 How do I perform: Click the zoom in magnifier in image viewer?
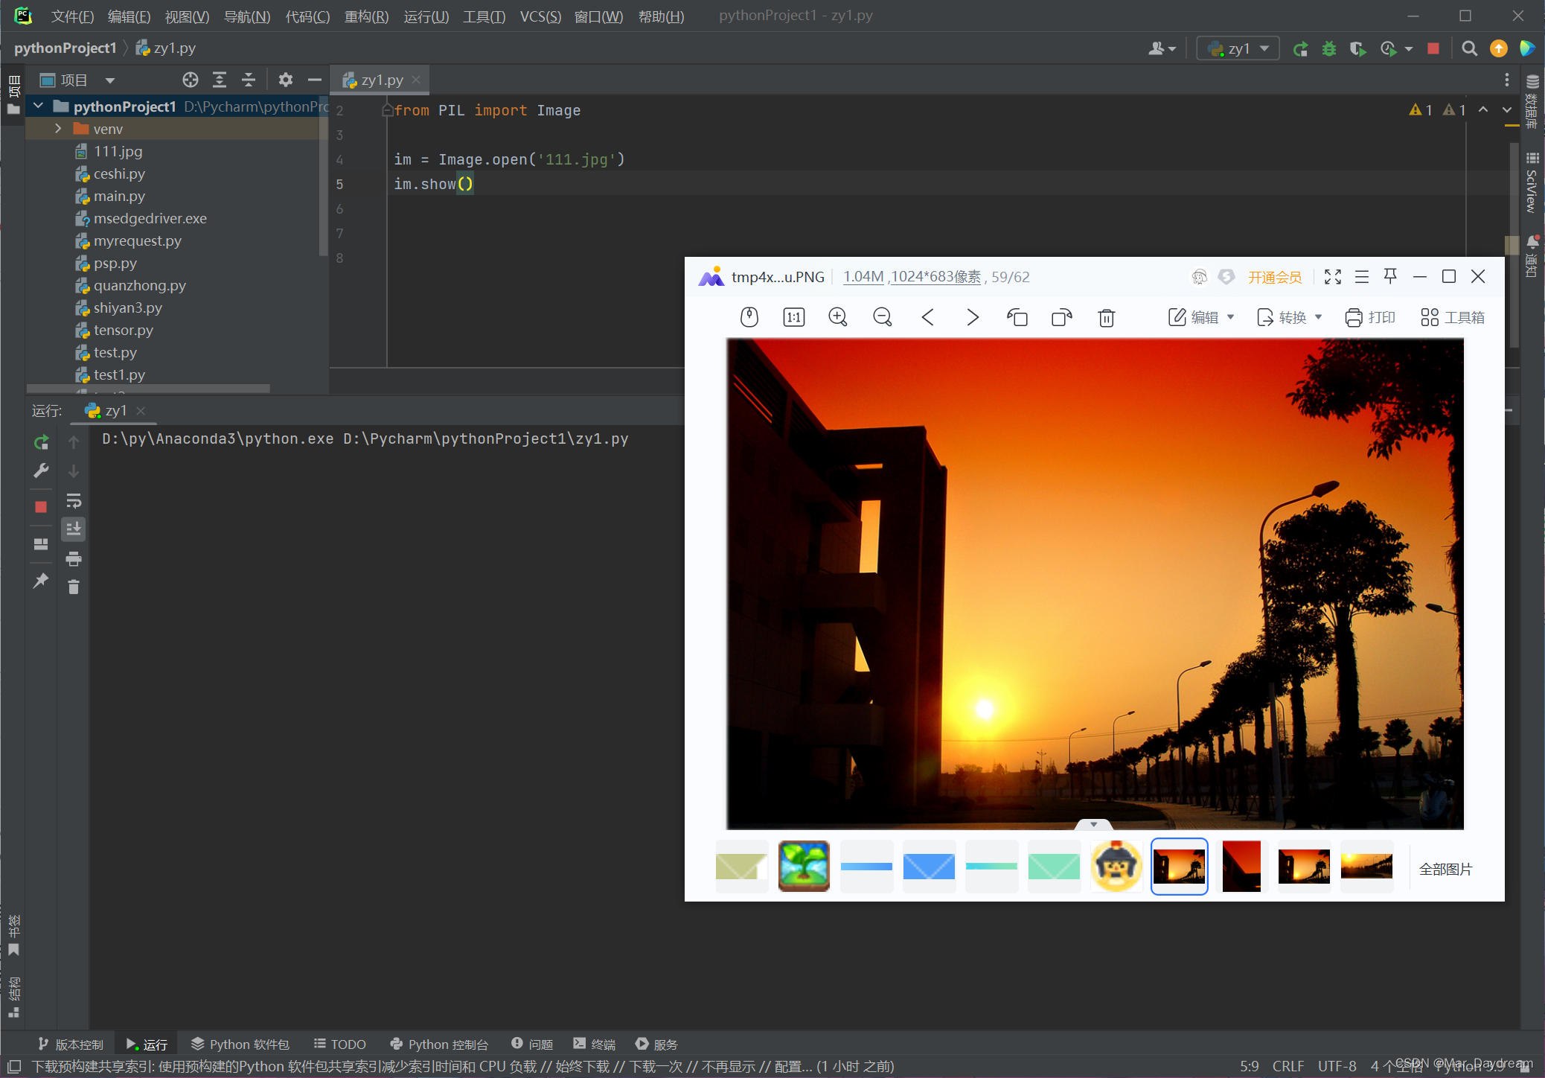click(838, 317)
